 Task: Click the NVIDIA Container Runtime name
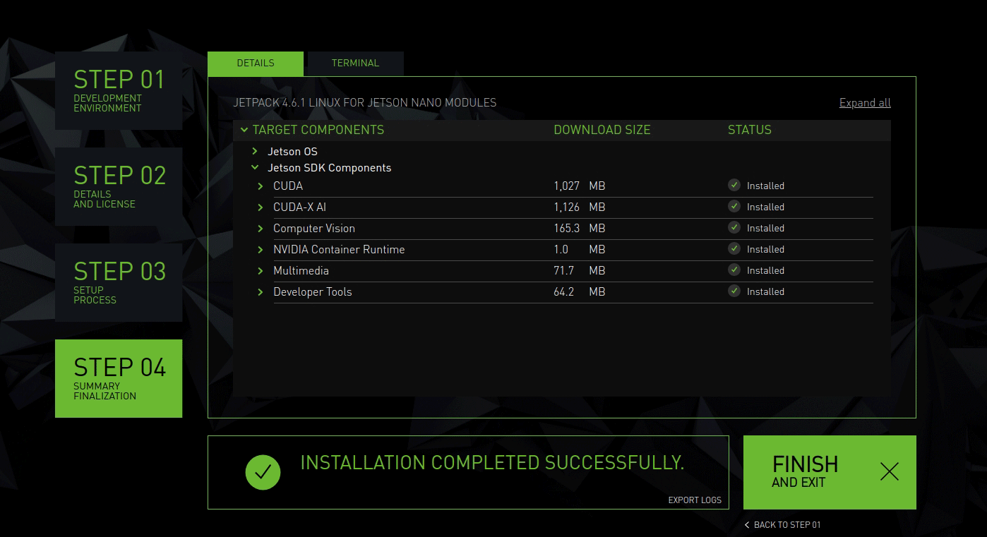[339, 250]
